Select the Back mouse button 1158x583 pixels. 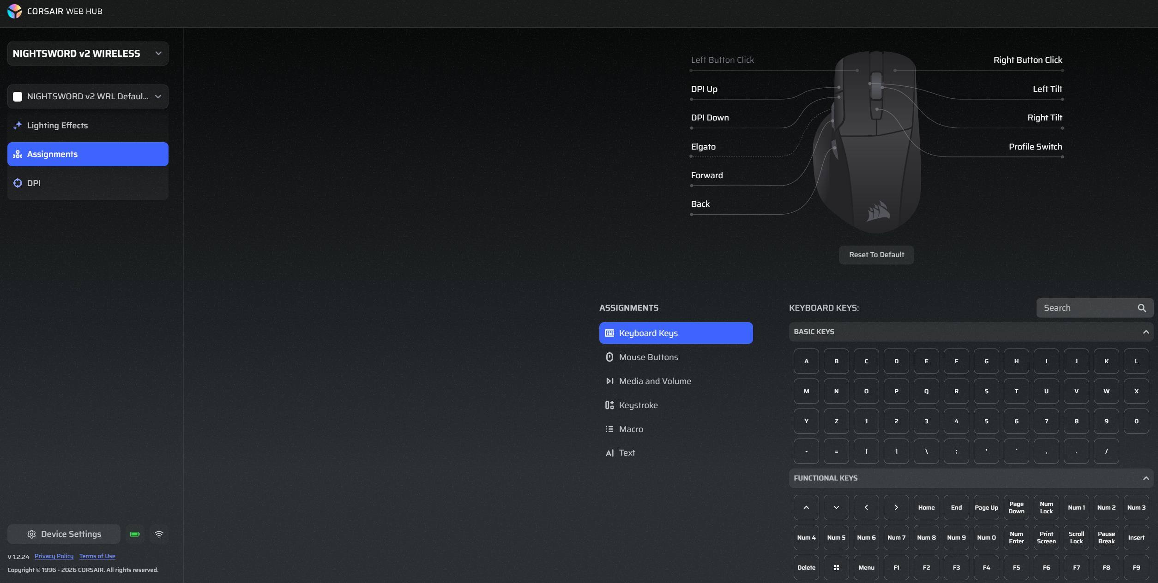click(700, 204)
